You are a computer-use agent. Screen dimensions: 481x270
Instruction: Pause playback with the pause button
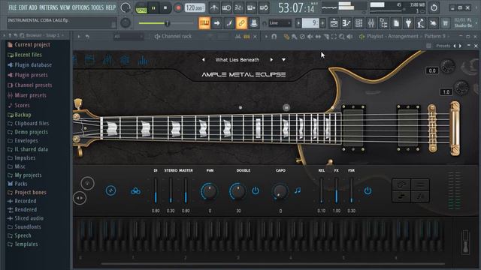(153, 8)
